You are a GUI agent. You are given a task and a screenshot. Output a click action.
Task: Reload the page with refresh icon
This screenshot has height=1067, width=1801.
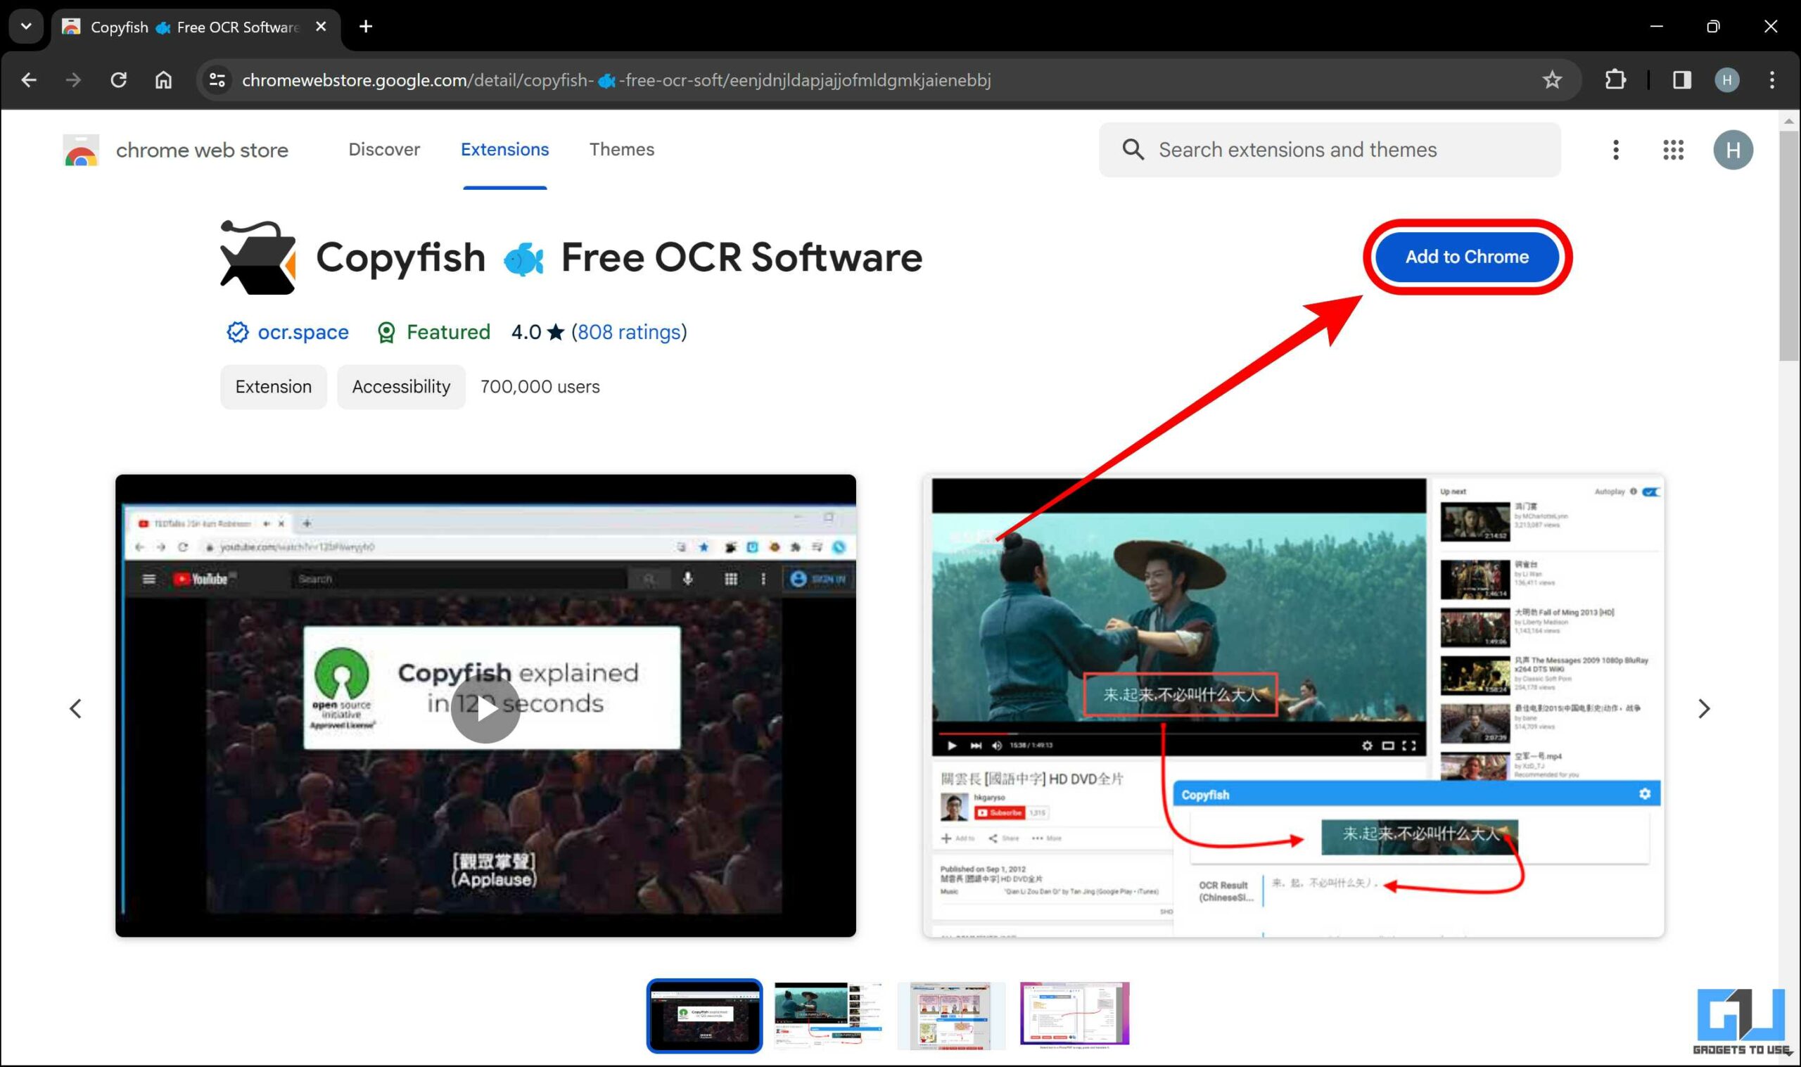(x=119, y=79)
